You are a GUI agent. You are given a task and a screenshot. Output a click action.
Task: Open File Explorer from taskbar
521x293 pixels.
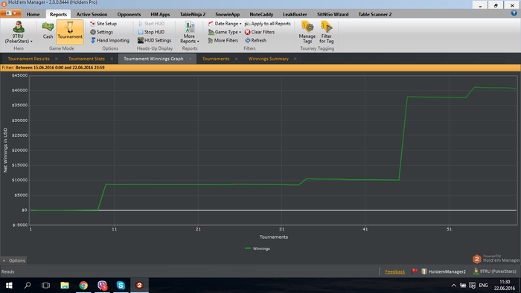click(65, 285)
